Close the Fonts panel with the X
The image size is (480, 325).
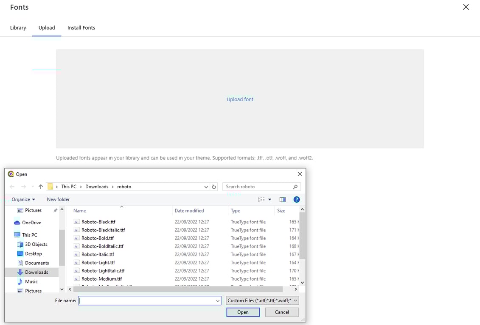(466, 7)
